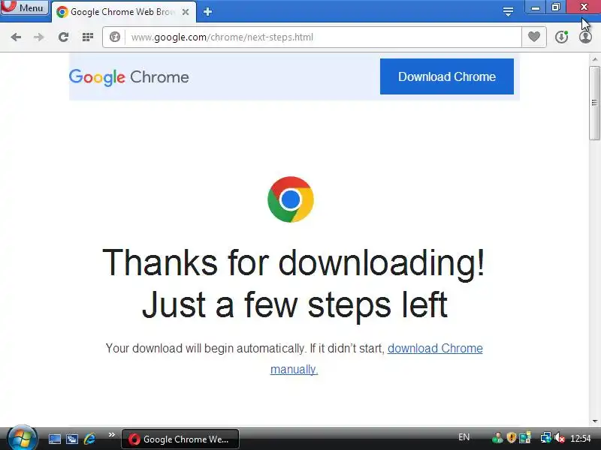601x450 pixels.
Task: Open a new tab with plus button
Action: click(x=207, y=12)
